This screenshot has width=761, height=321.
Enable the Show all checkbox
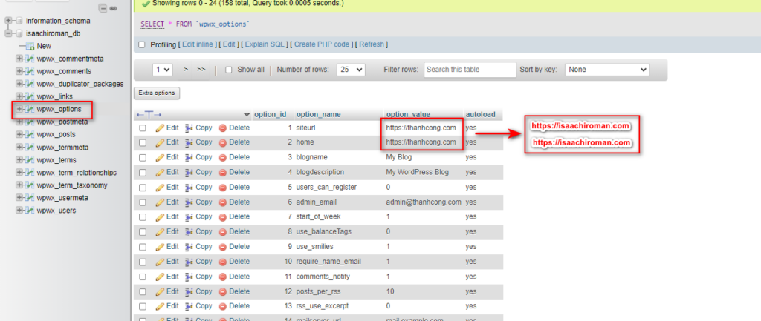coord(229,70)
